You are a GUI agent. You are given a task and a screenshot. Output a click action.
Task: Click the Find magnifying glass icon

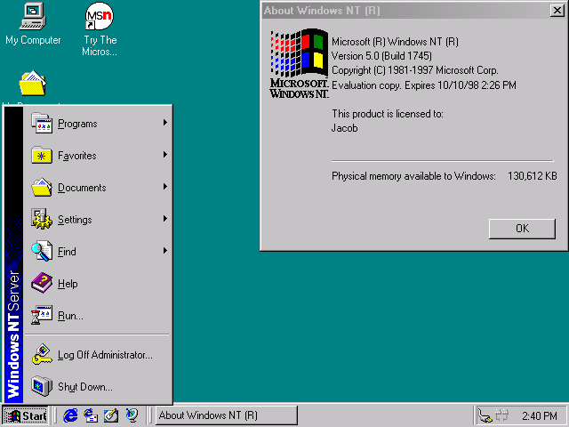42,251
